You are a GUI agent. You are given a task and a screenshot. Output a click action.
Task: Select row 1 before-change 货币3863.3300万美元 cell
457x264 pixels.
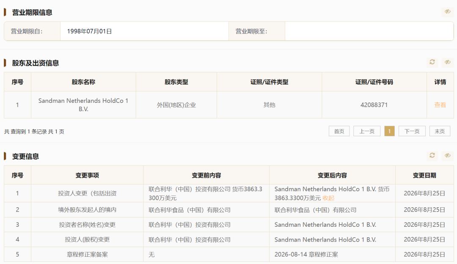[206, 193]
